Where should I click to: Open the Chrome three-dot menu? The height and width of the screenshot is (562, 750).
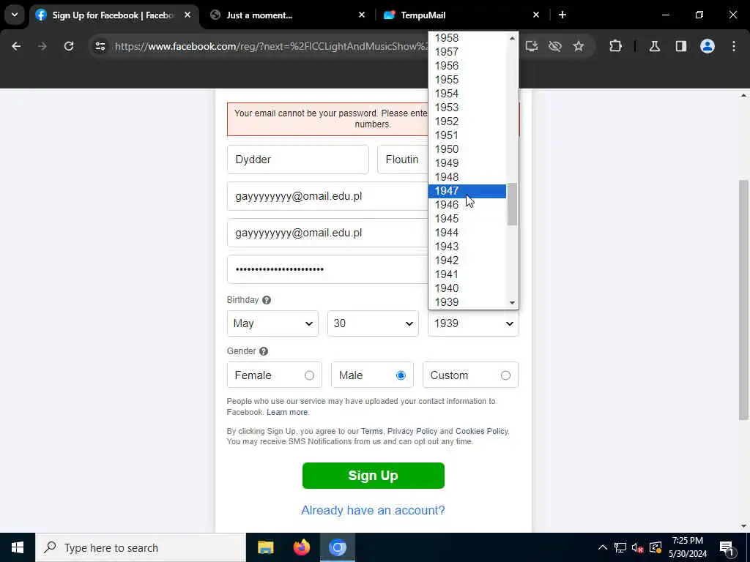734,46
